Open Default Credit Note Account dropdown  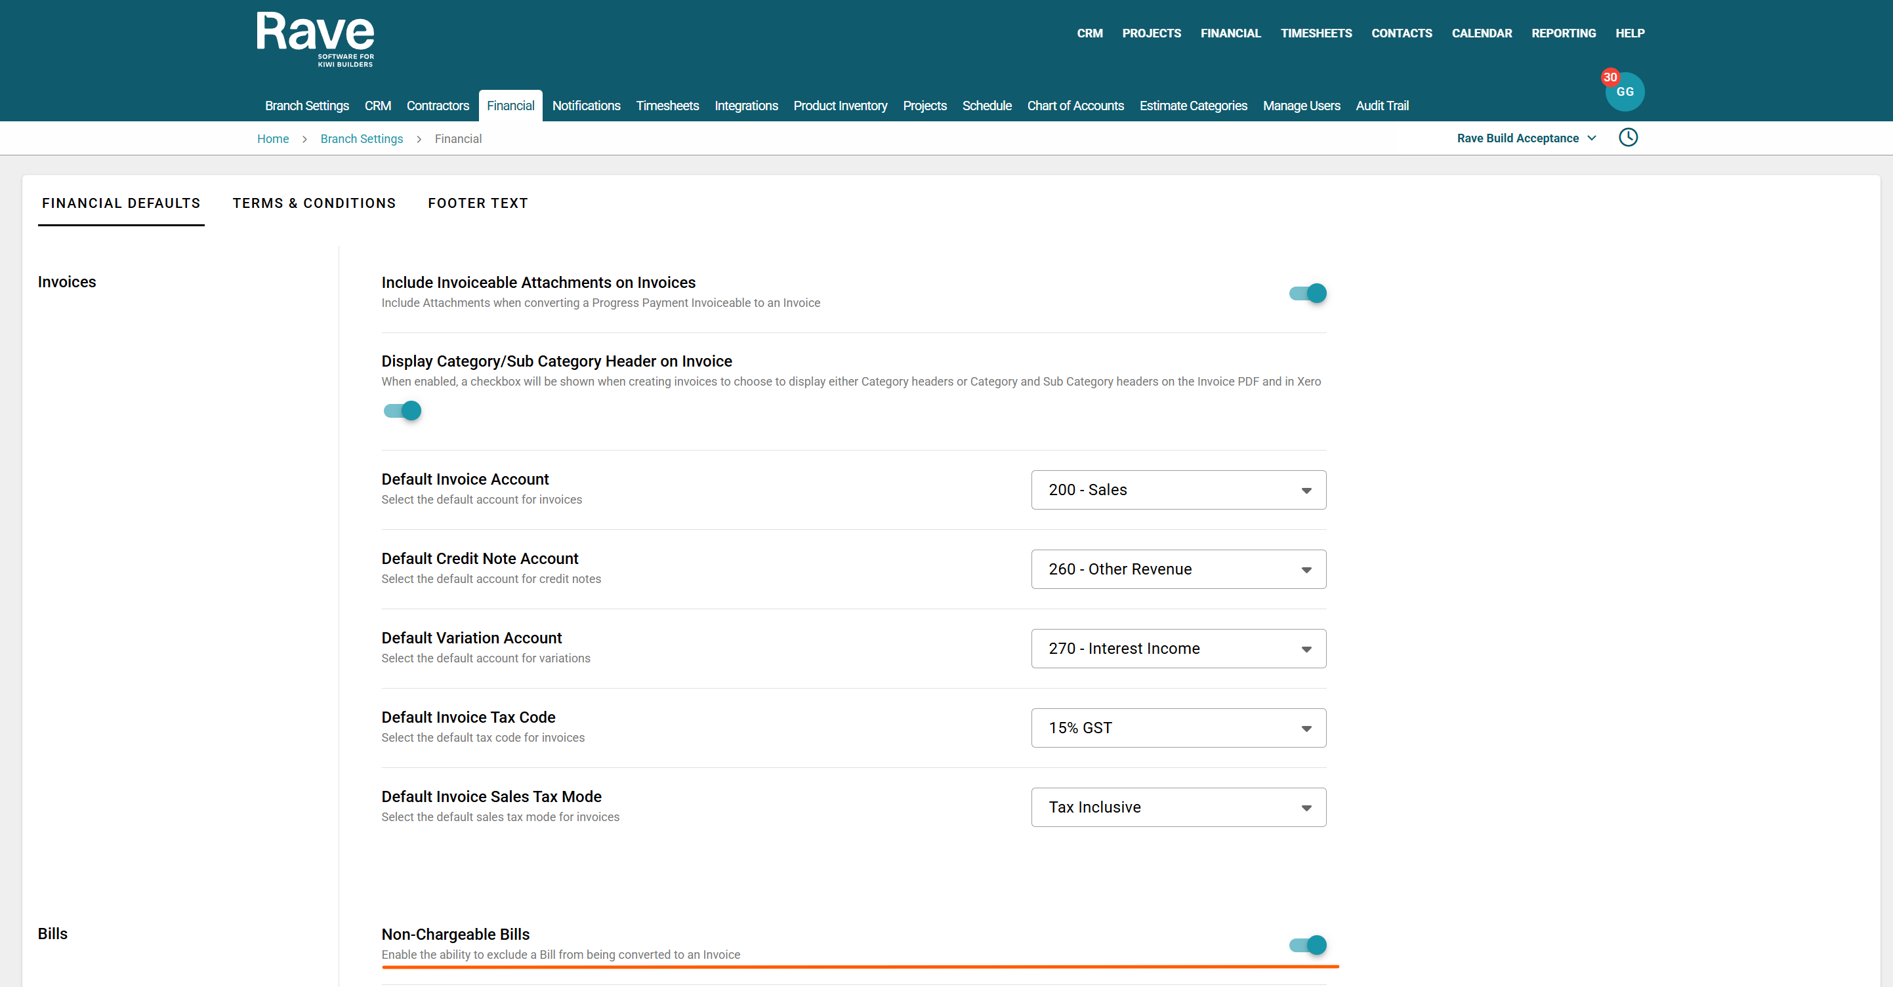click(x=1178, y=569)
